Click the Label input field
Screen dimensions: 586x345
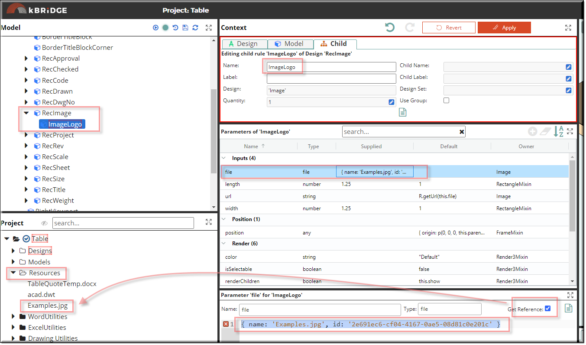tap(331, 79)
